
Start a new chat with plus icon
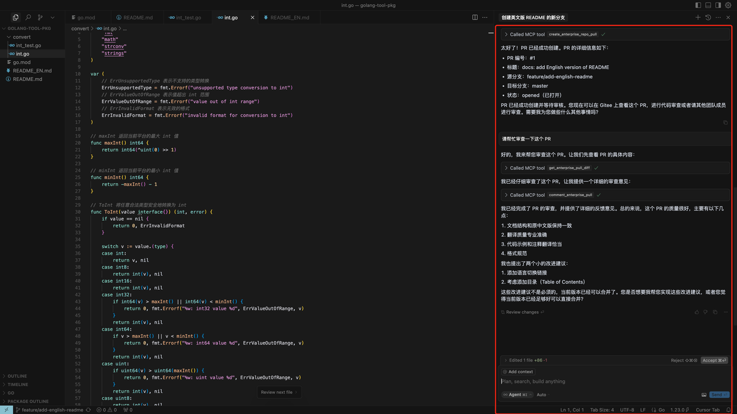click(698, 18)
